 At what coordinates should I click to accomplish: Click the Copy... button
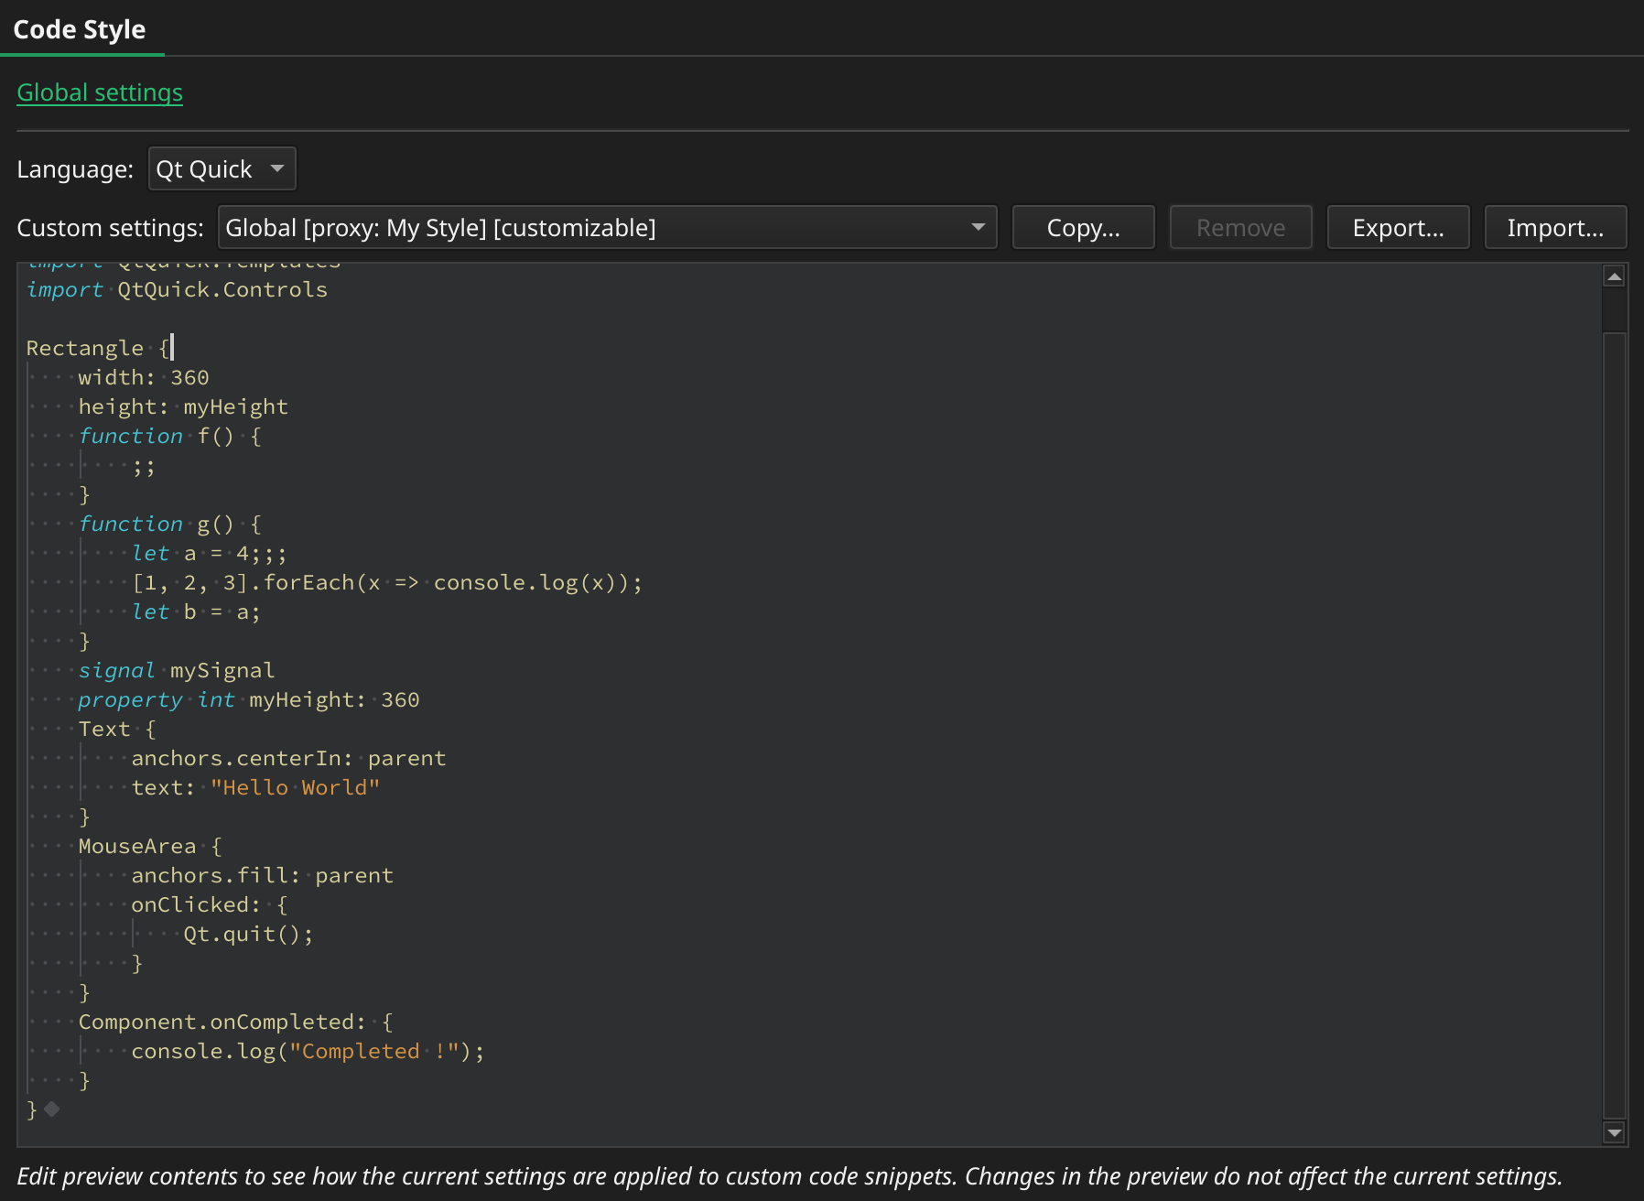[1083, 227]
